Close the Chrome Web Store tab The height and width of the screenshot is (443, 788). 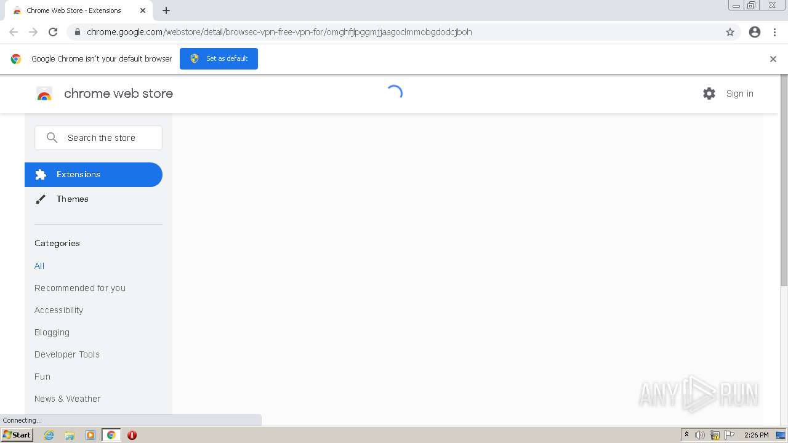(143, 10)
